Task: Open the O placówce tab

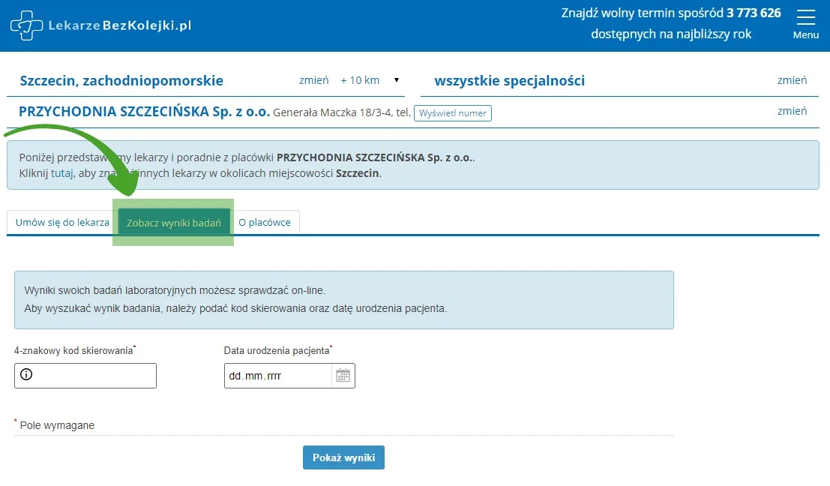Action: point(265,222)
